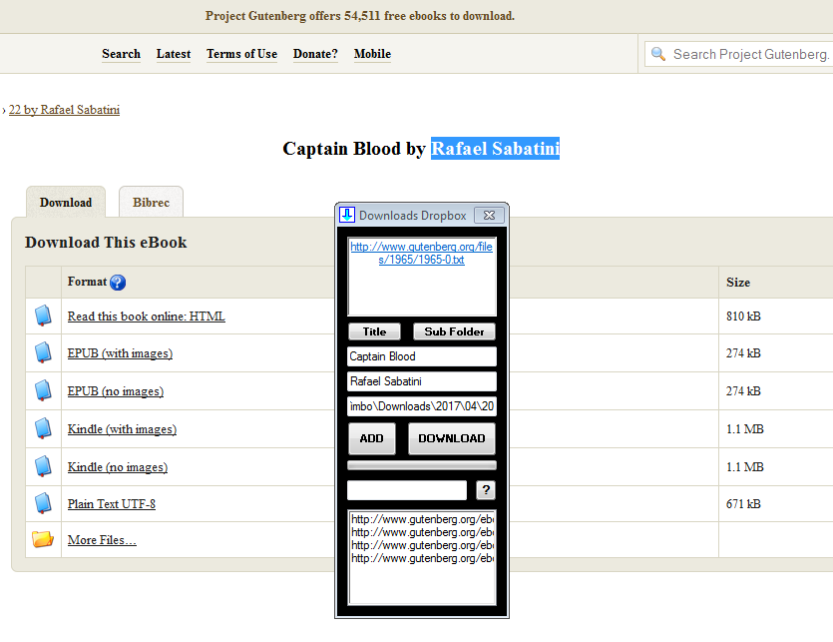The width and height of the screenshot is (833, 642).
Task: Click the book icon beside Kindle (no images)
Action: pos(43,466)
